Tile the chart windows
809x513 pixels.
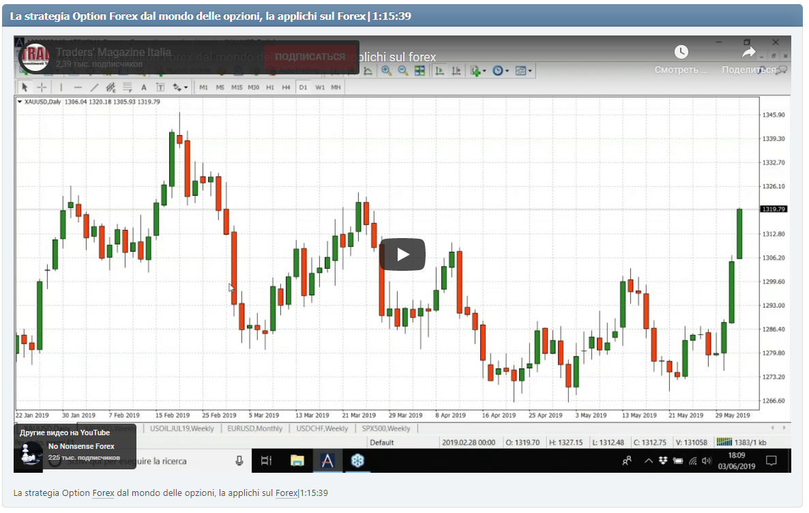point(420,70)
